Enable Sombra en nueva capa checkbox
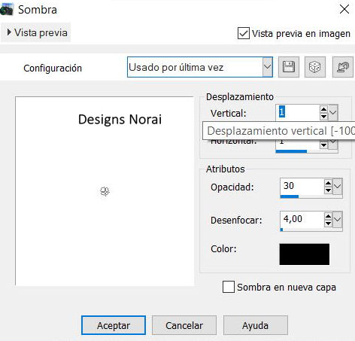Viewport: 355px width, 341px height. pos(229,287)
